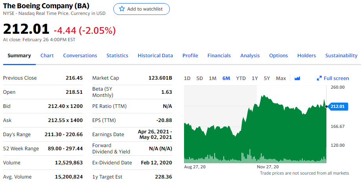The width and height of the screenshot is (361, 195).
Task: Switch to the Analysis tab
Action: (250, 56)
